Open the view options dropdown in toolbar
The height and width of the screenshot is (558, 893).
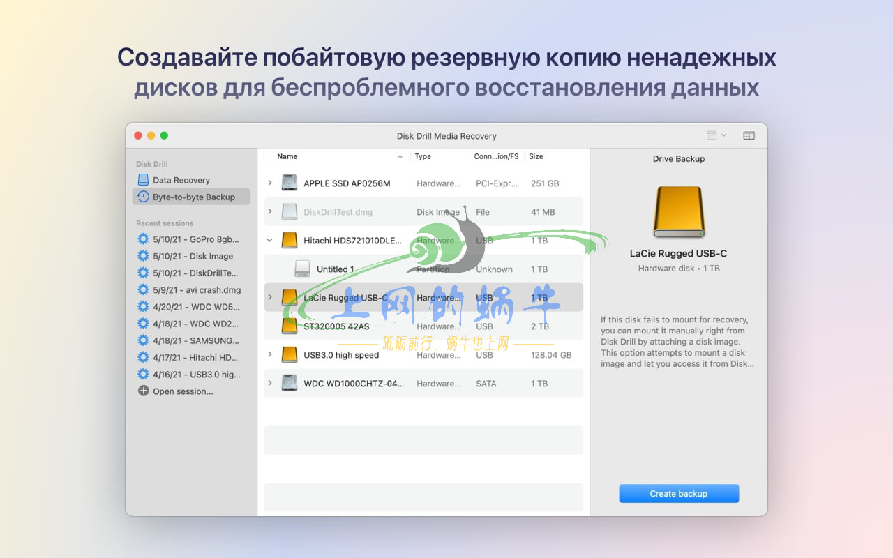716,135
